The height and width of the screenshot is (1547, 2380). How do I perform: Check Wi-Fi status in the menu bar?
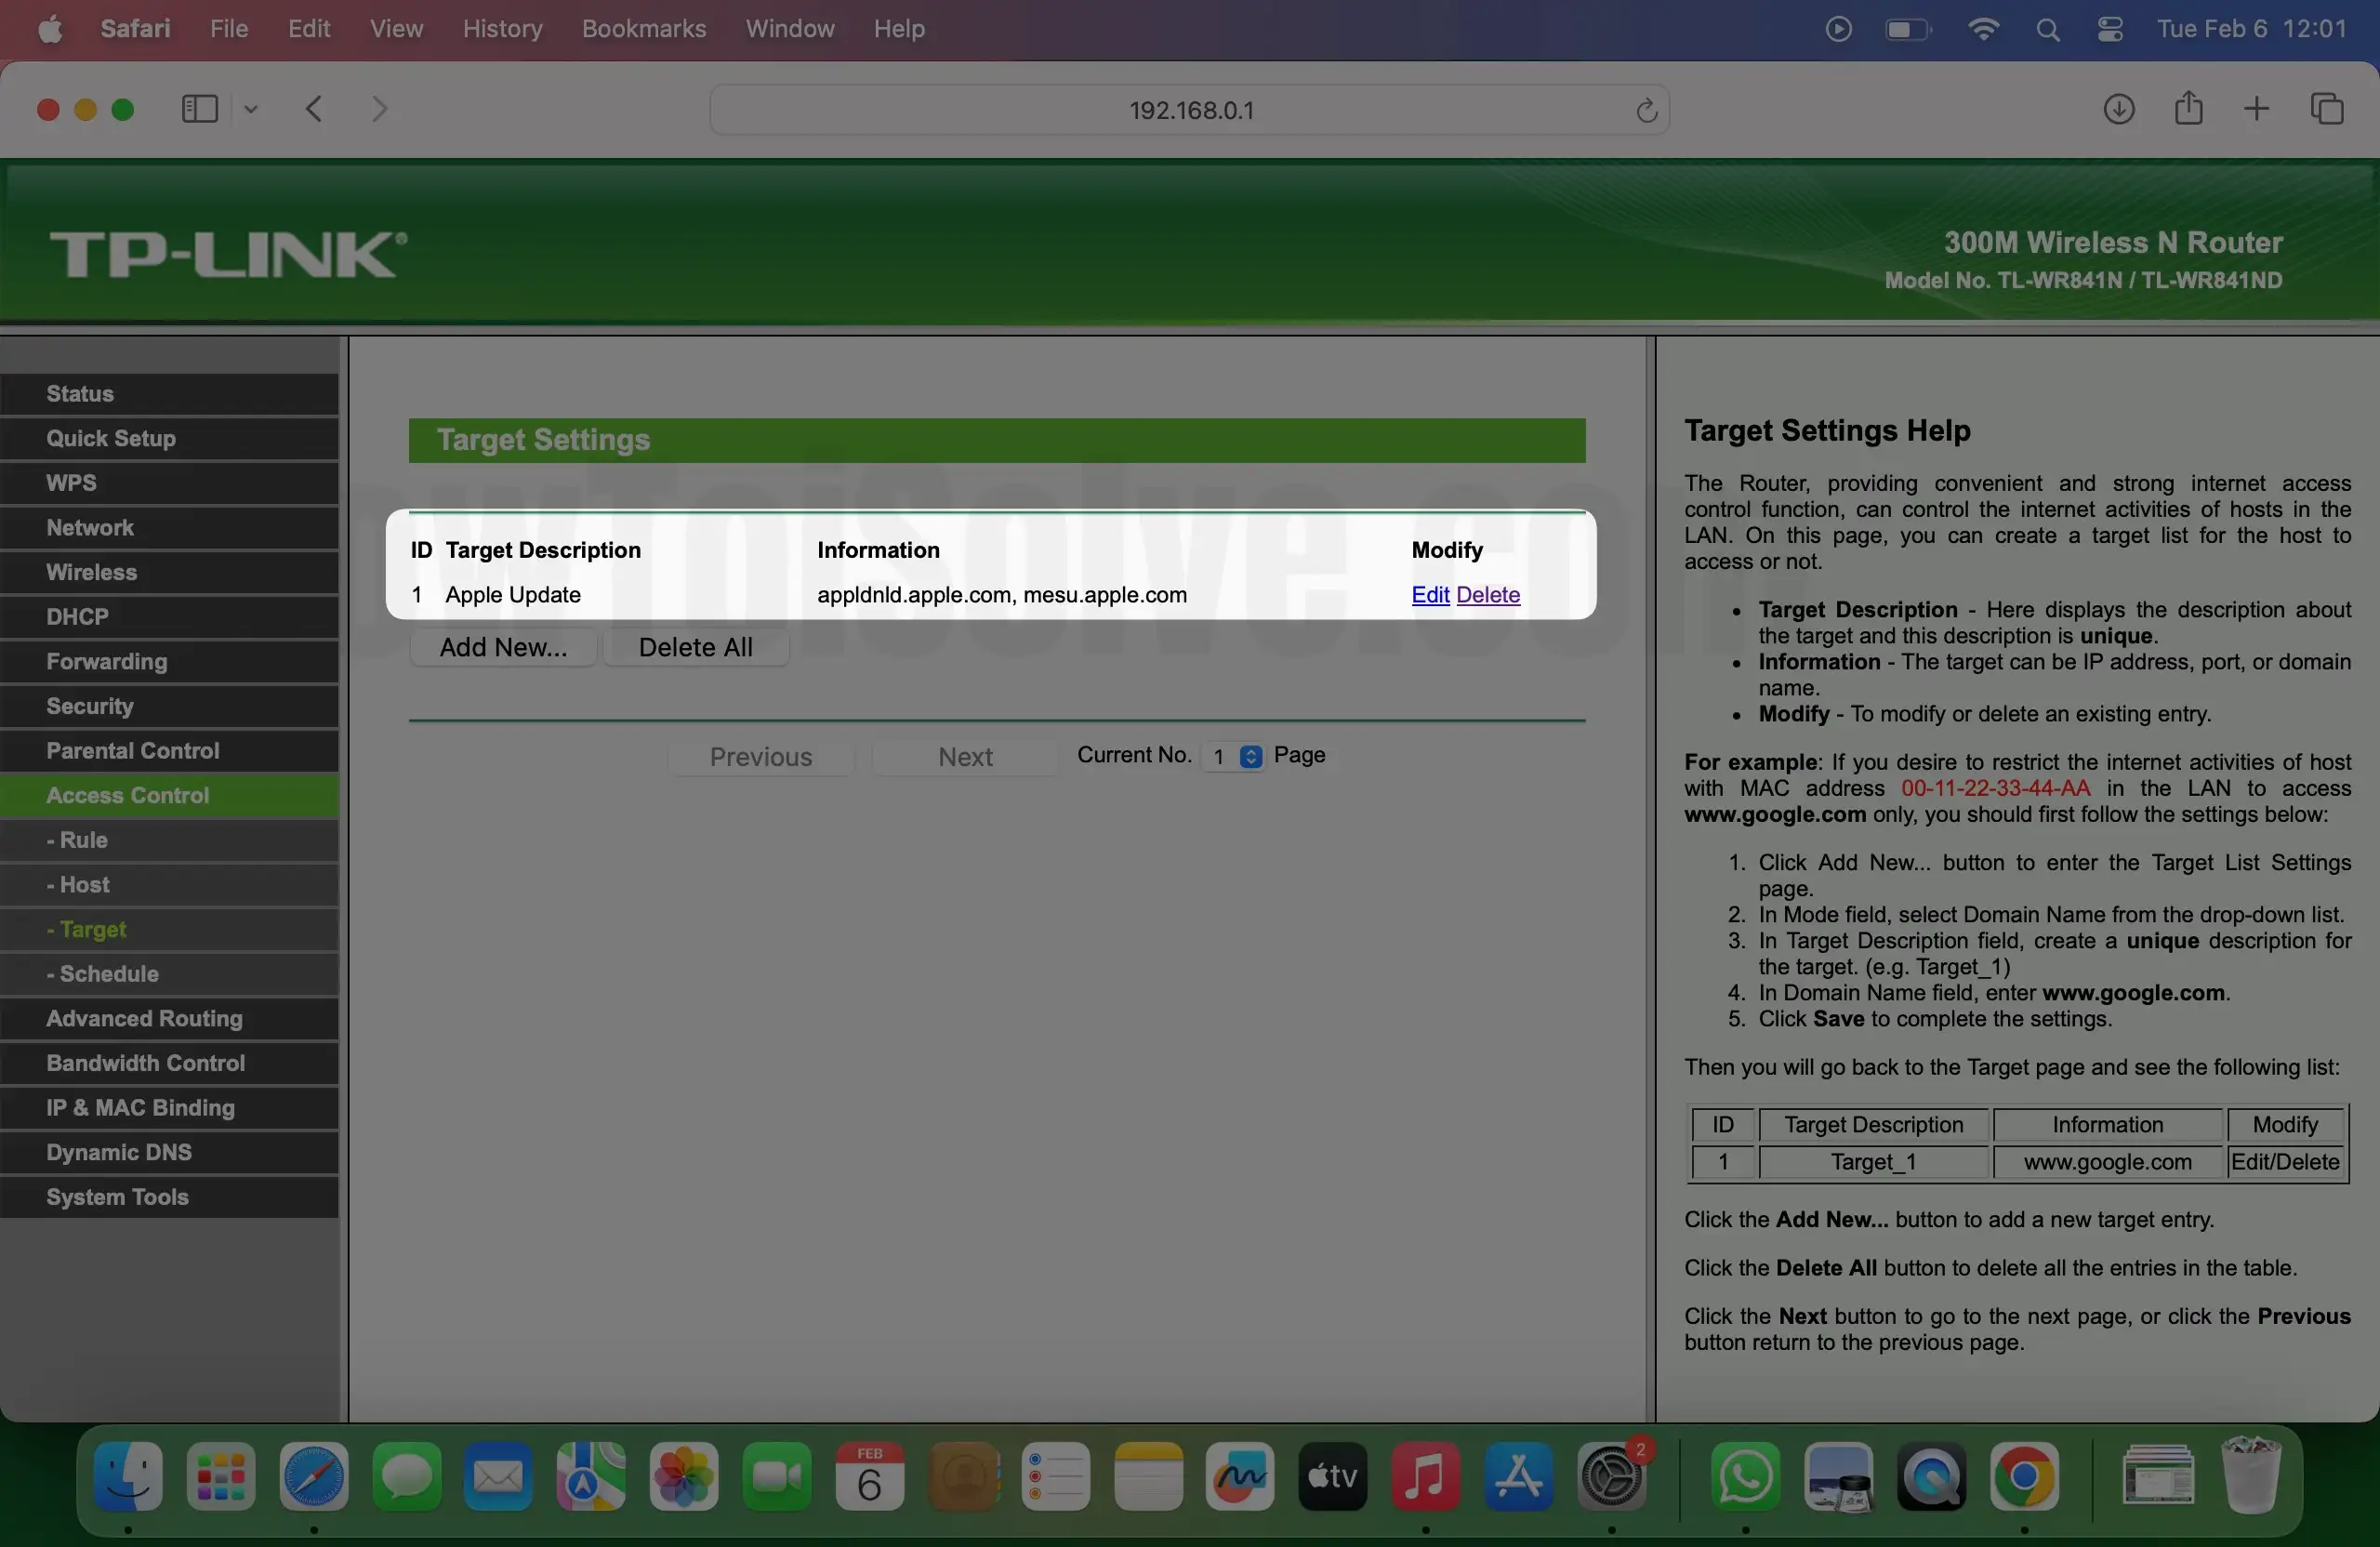point(1983,29)
